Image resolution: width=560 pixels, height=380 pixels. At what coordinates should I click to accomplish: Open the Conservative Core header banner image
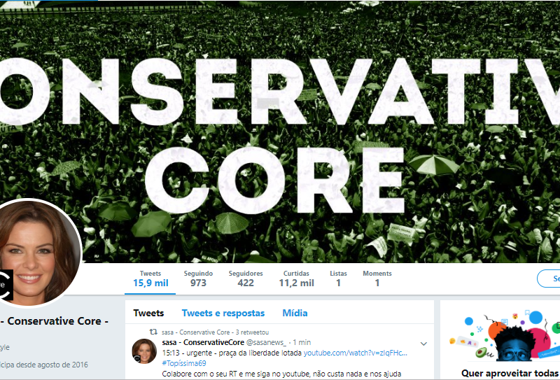click(x=280, y=132)
